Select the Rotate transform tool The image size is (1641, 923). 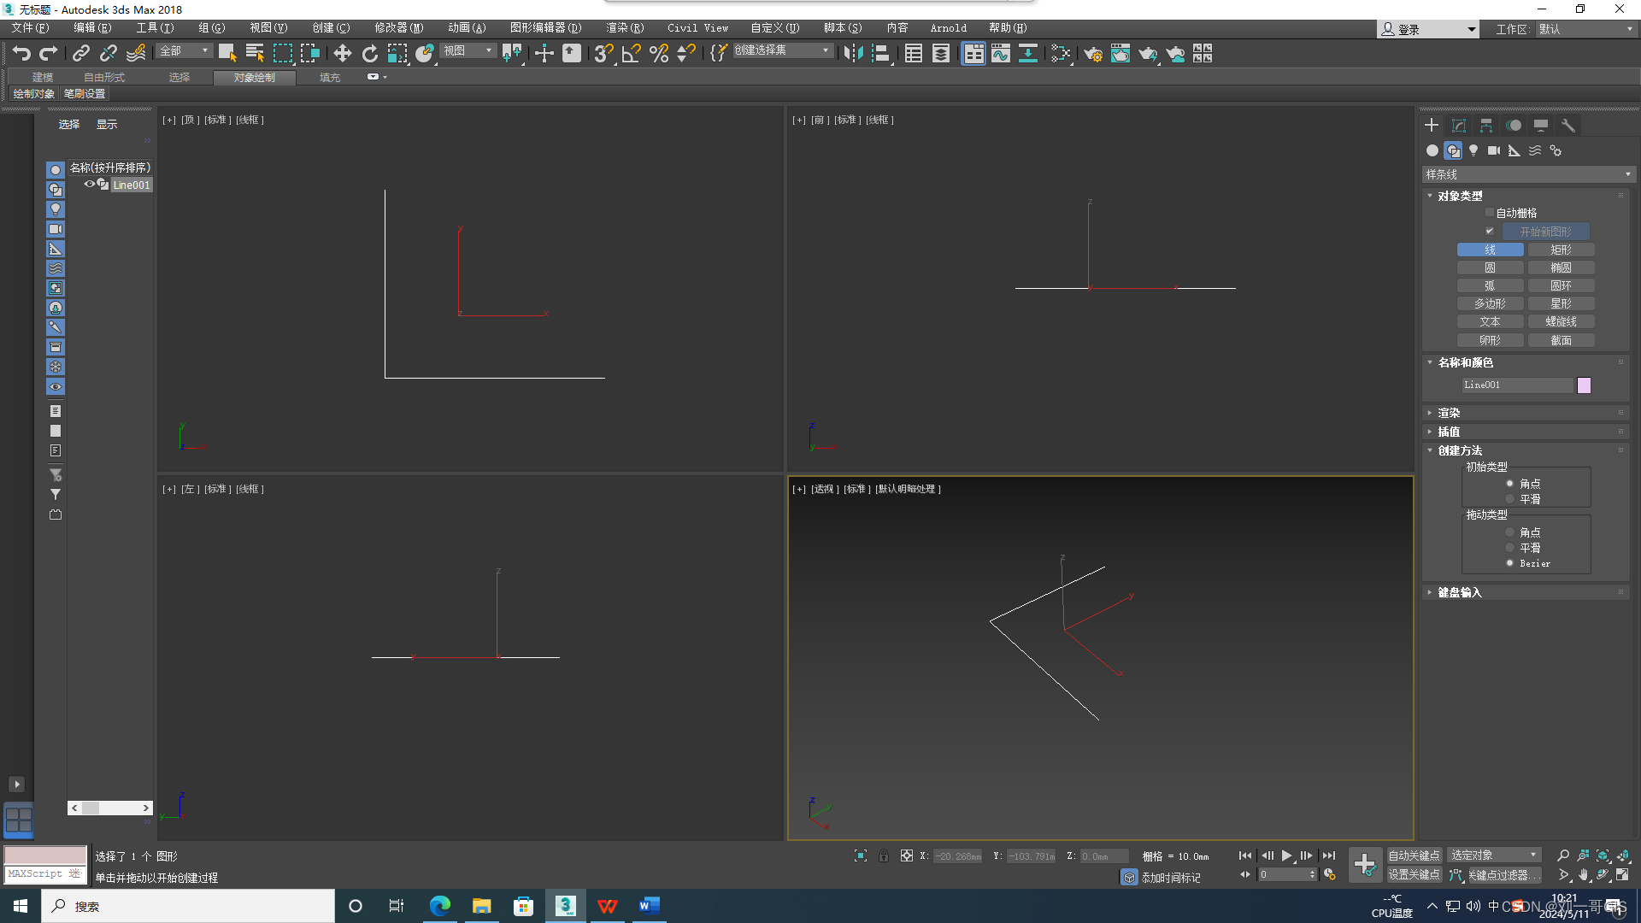(x=369, y=54)
